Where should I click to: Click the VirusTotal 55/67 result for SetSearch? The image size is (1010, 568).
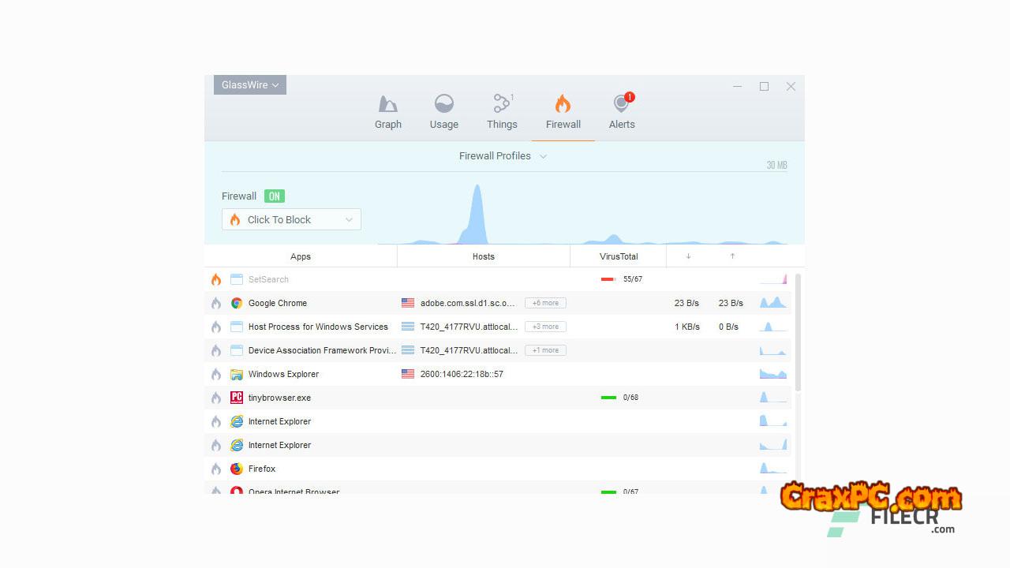(631, 279)
